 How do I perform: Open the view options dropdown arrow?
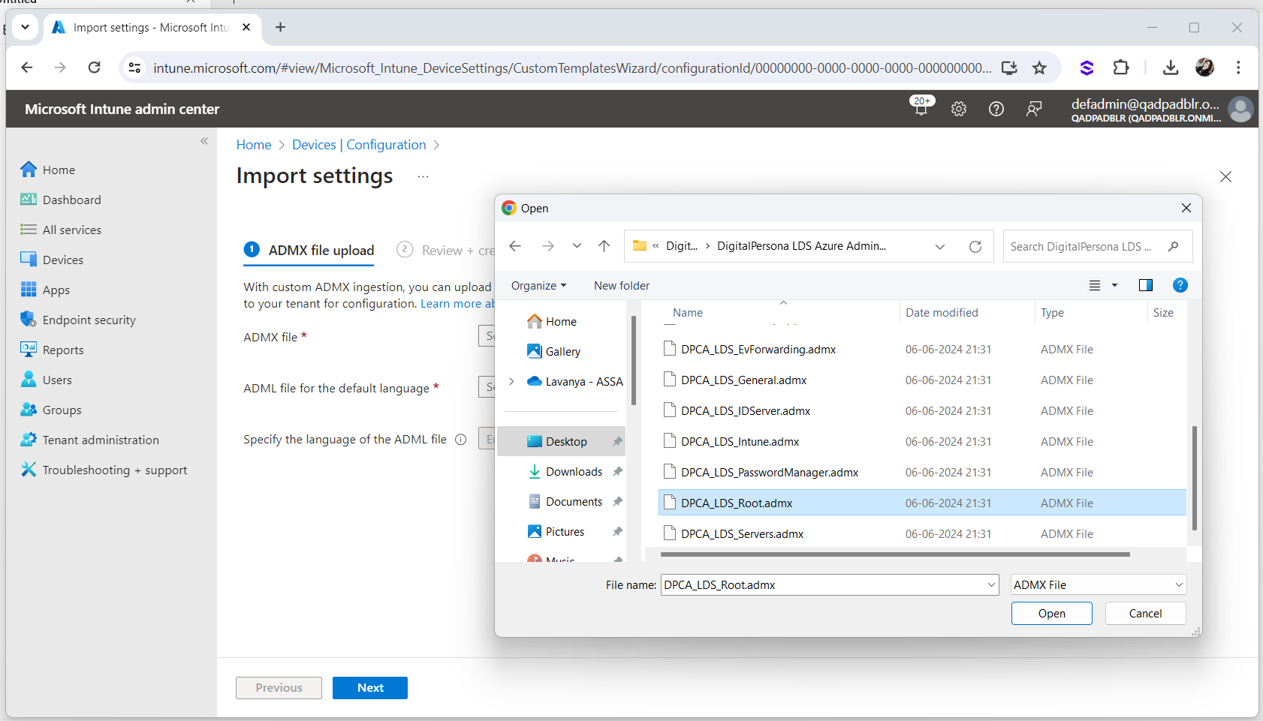pyautogui.click(x=1114, y=285)
